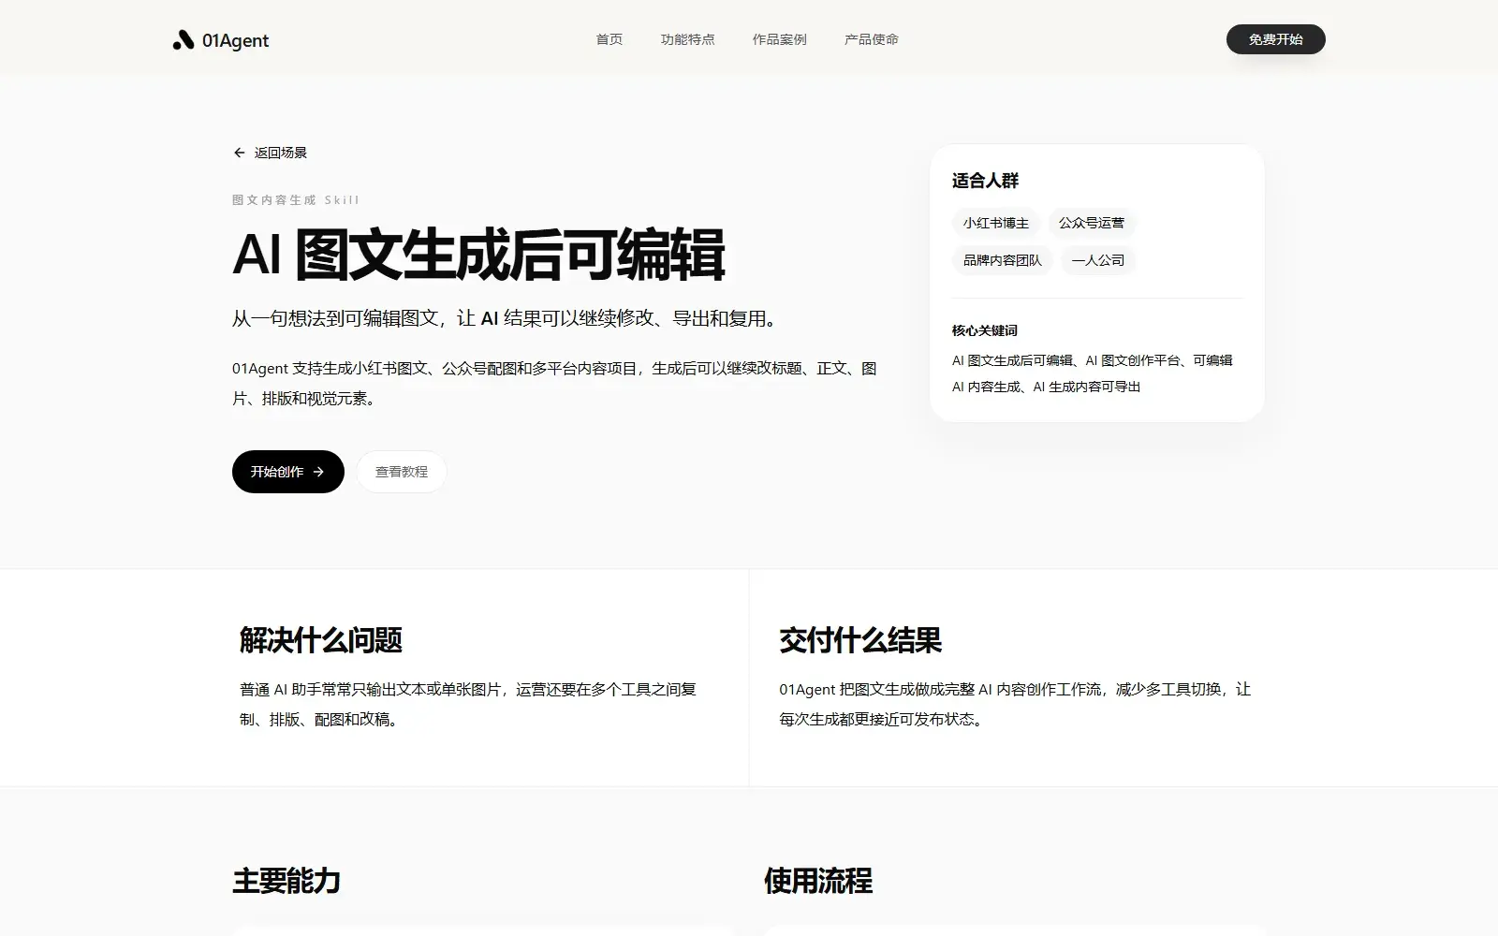Click the 查看教程 button

click(402, 472)
